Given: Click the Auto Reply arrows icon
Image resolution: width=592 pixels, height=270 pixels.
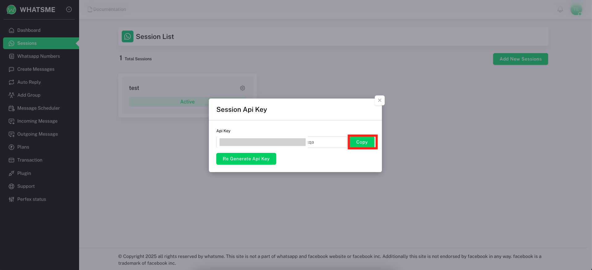Looking at the screenshot, I should click(11, 82).
